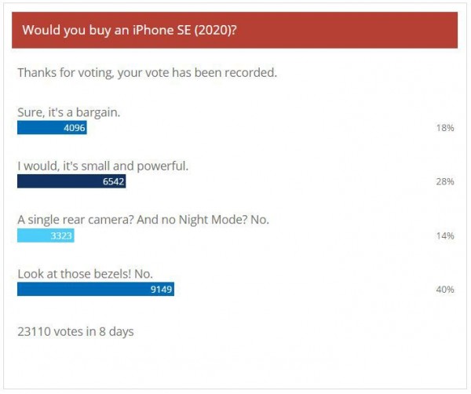
Task: Click the dark navy bar with 6542
Action: (x=71, y=181)
